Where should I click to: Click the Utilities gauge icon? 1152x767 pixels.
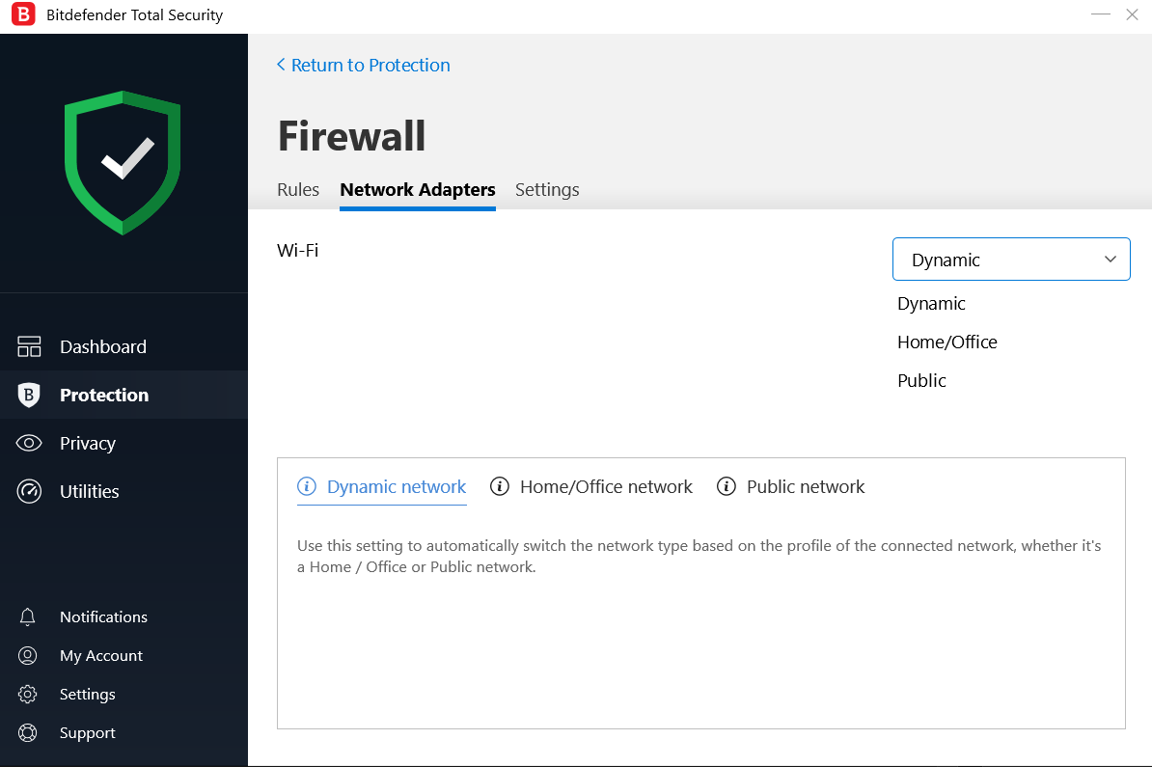click(x=29, y=492)
